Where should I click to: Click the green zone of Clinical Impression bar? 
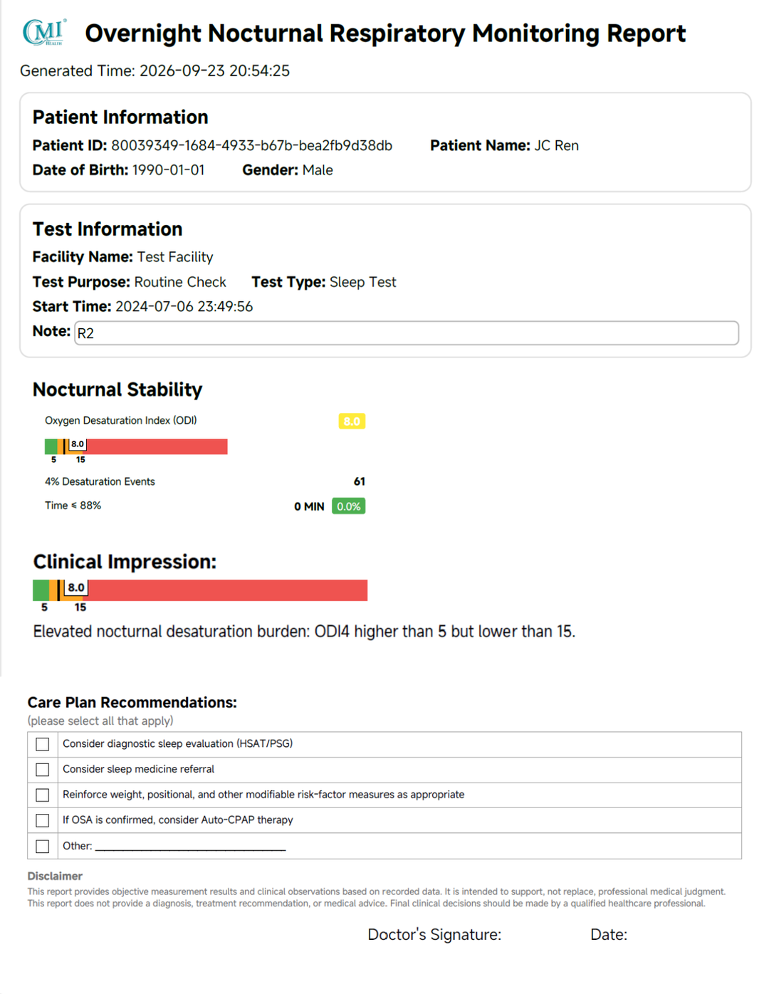(x=41, y=590)
